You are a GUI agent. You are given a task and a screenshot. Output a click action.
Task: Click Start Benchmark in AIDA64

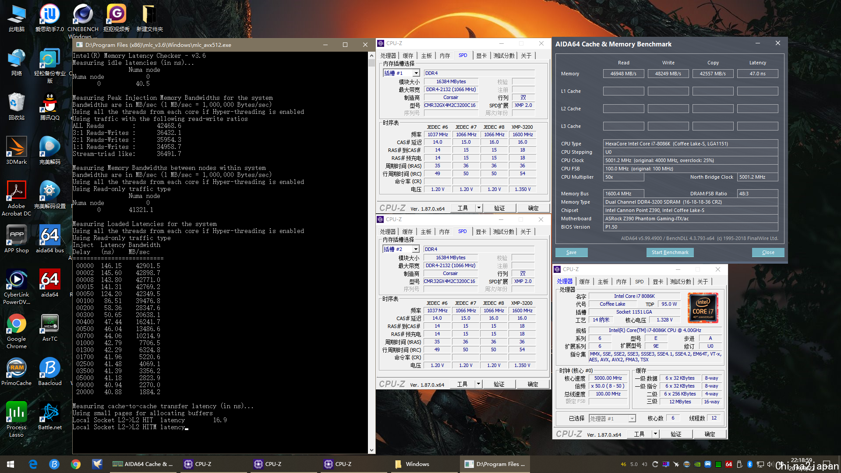[x=670, y=252]
